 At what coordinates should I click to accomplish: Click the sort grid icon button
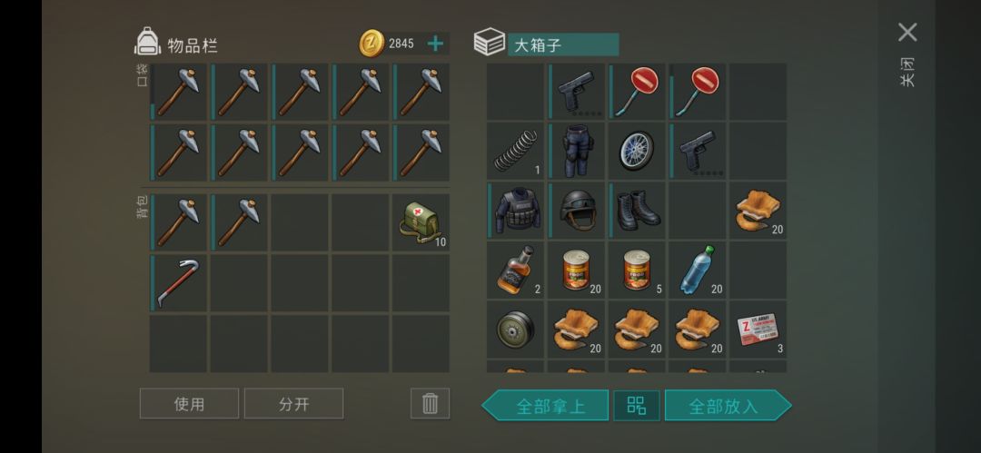click(x=636, y=406)
